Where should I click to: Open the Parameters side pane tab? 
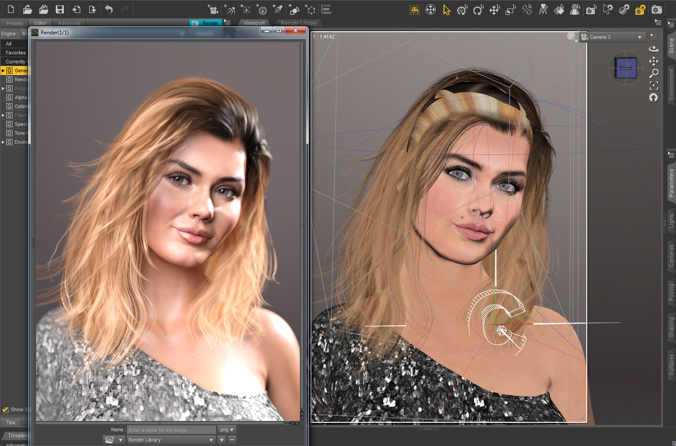coord(671,183)
